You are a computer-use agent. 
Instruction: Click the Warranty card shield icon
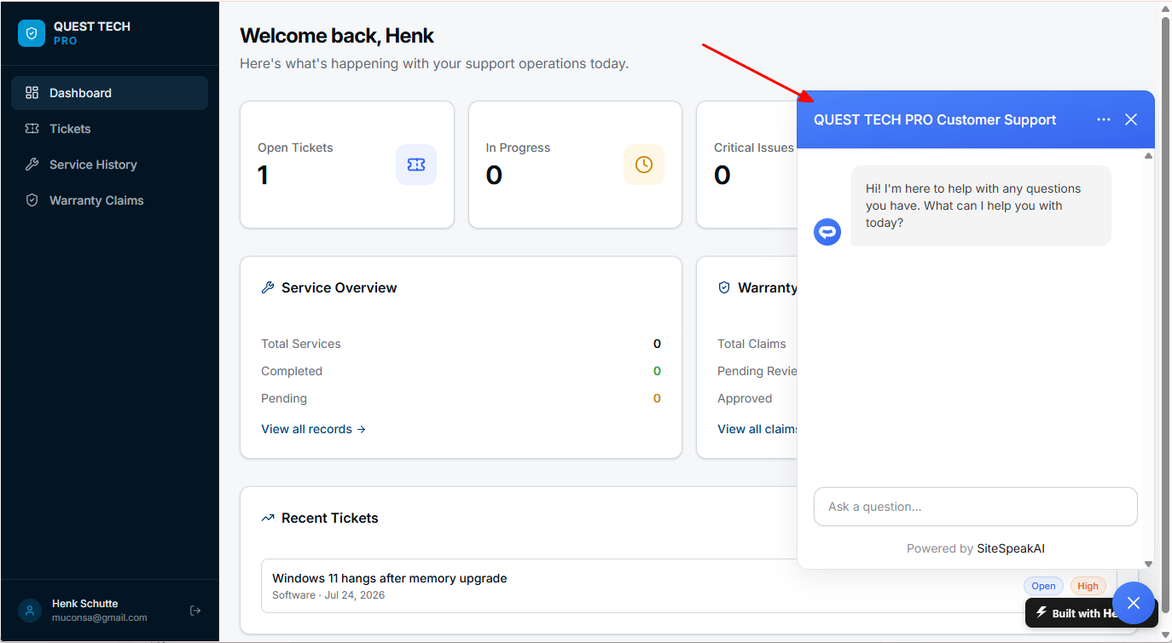(724, 287)
